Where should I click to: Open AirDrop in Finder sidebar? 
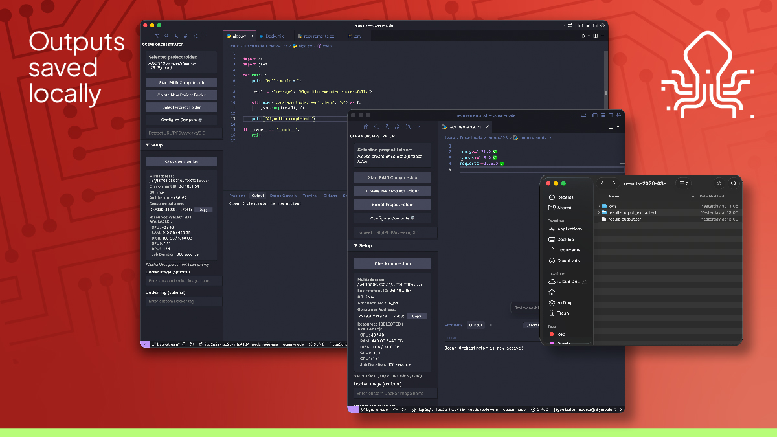560,302
